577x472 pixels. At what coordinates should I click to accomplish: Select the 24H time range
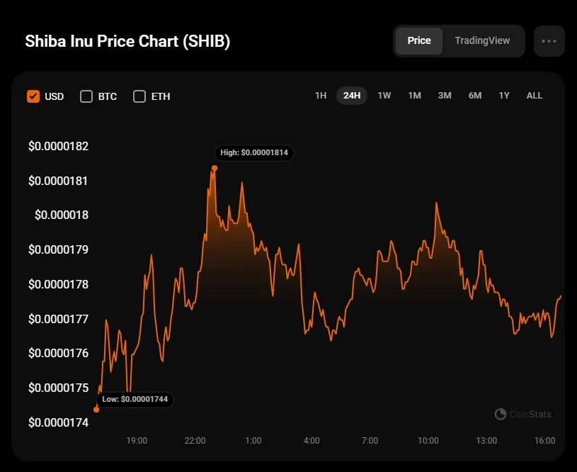coord(352,96)
